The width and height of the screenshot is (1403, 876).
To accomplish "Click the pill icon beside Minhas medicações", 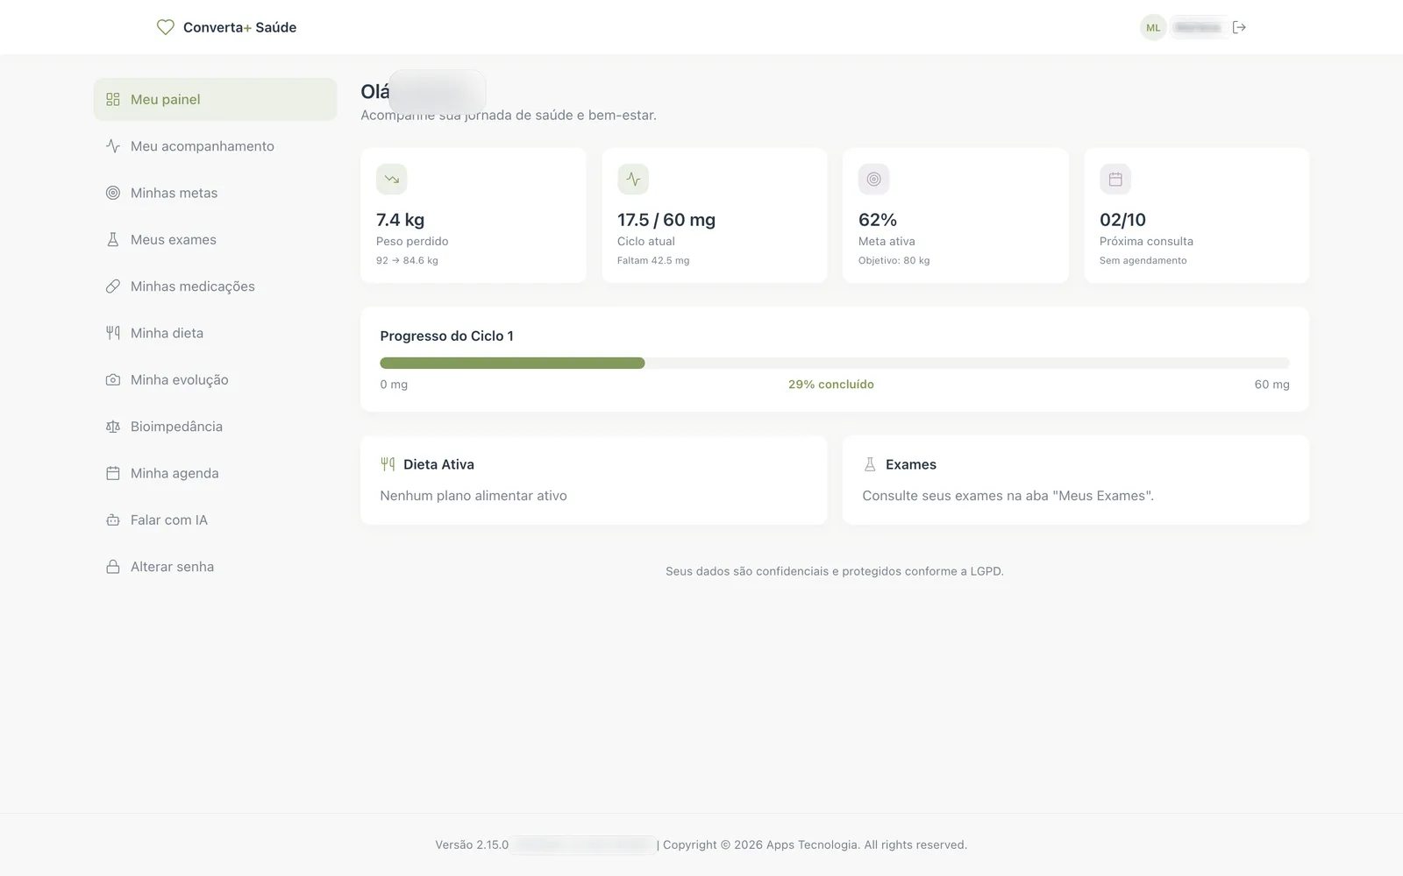I will click(113, 286).
